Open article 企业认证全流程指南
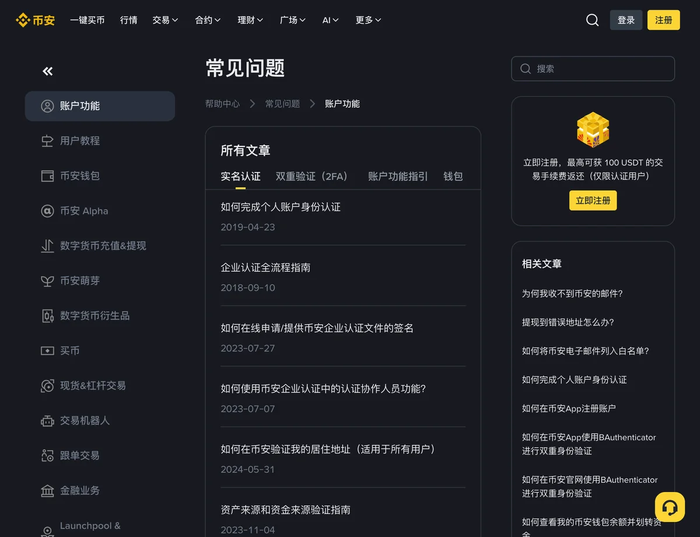Image resolution: width=700 pixels, height=537 pixels. coord(265,268)
